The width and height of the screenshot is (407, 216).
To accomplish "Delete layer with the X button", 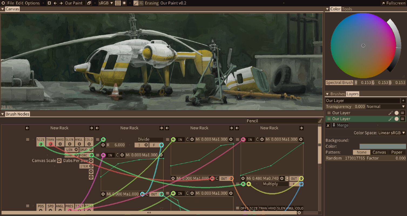I will [x=328, y=125].
